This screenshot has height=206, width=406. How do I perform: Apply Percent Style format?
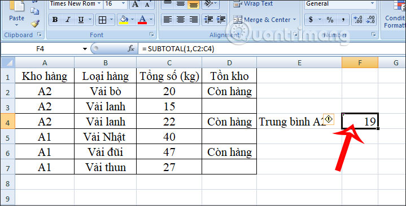(330, 20)
